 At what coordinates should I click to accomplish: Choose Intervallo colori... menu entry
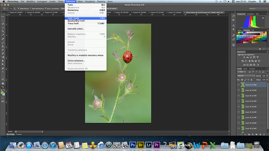[86, 29]
